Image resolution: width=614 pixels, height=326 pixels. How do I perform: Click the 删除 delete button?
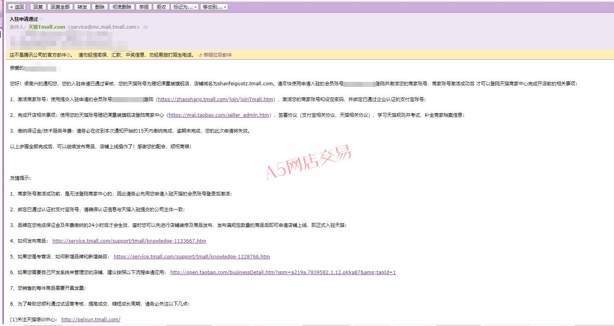pyautogui.click(x=100, y=7)
